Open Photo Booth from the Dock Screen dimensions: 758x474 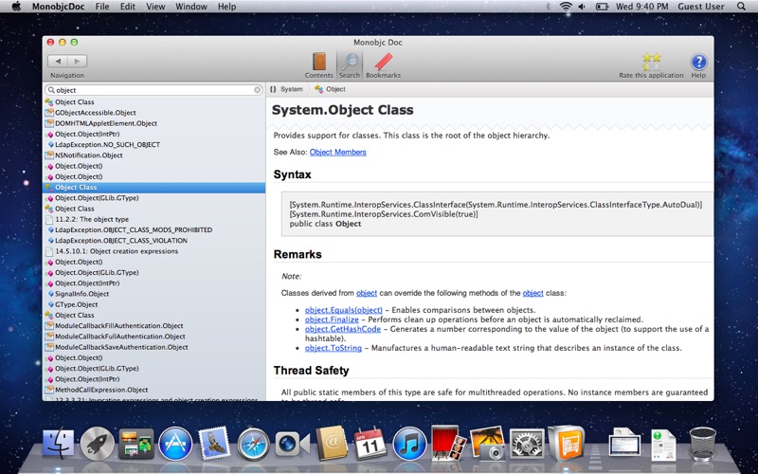448,443
